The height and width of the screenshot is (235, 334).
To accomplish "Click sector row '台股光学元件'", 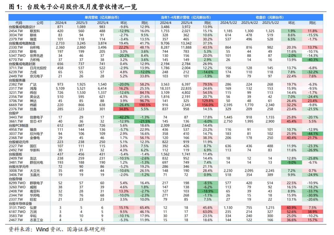I will 166,166.
